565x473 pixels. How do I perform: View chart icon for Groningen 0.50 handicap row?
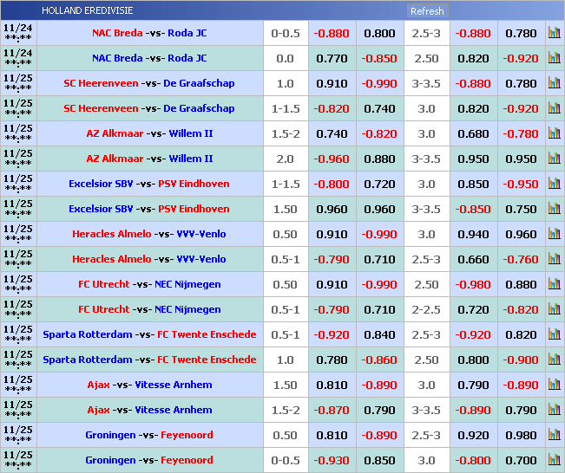tap(554, 435)
